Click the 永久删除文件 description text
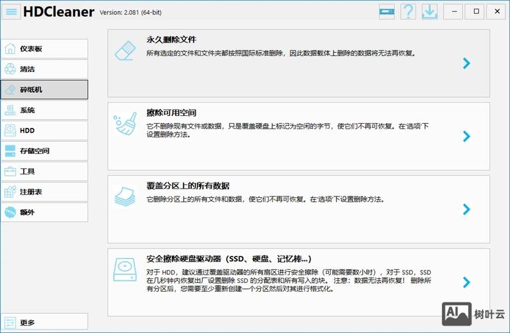Screen dimensions: 510x333 pos(282,53)
